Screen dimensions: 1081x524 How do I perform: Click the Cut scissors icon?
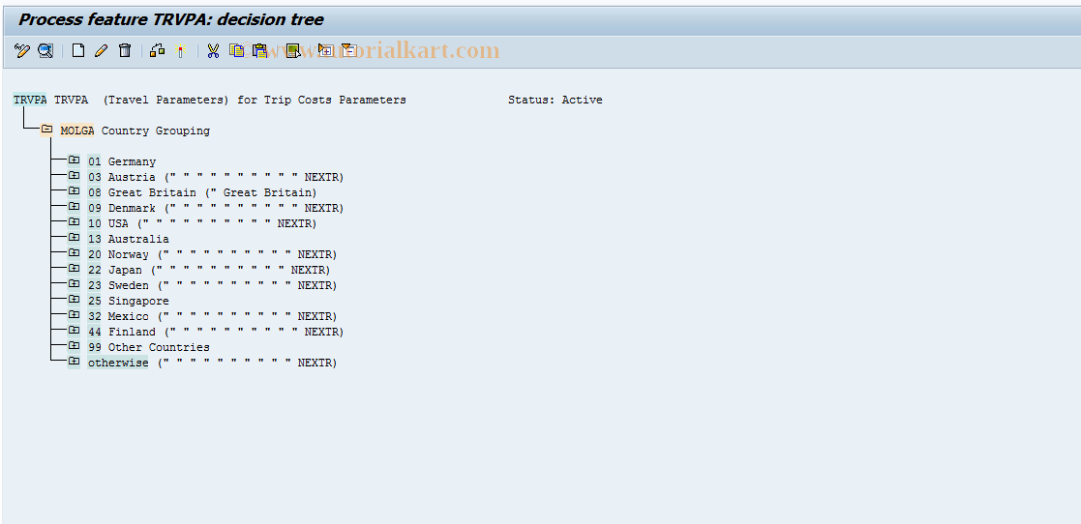point(213,50)
